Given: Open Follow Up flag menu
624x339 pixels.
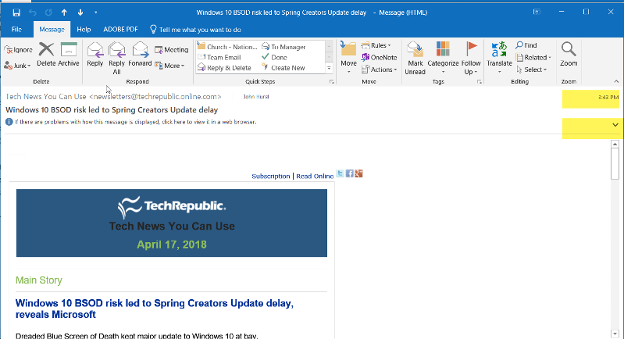Looking at the screenshot, I should (471, 59).
